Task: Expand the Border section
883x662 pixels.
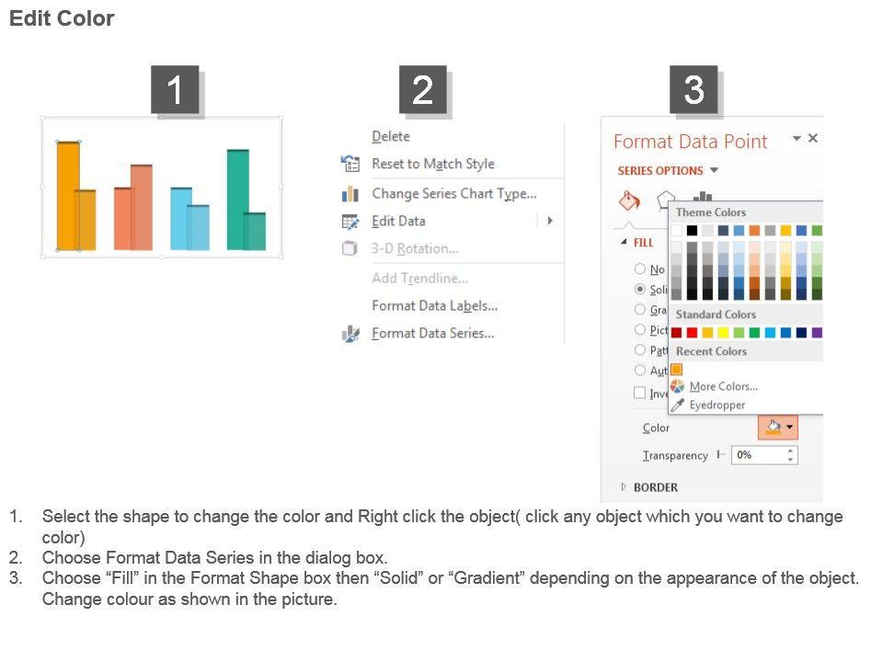Action: [x=624, y=487]
